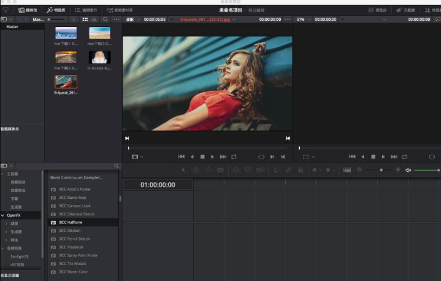The height and width of the screenshot is (281, 441).
Task: Toggle Position Lock padlock icon
Action: point(300,170)
